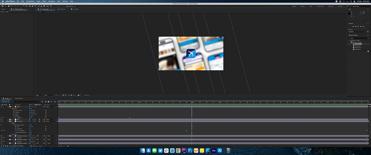Screen dimensions: 371x155
Task: Open the Trash in the dock
Action: [228, 151]
